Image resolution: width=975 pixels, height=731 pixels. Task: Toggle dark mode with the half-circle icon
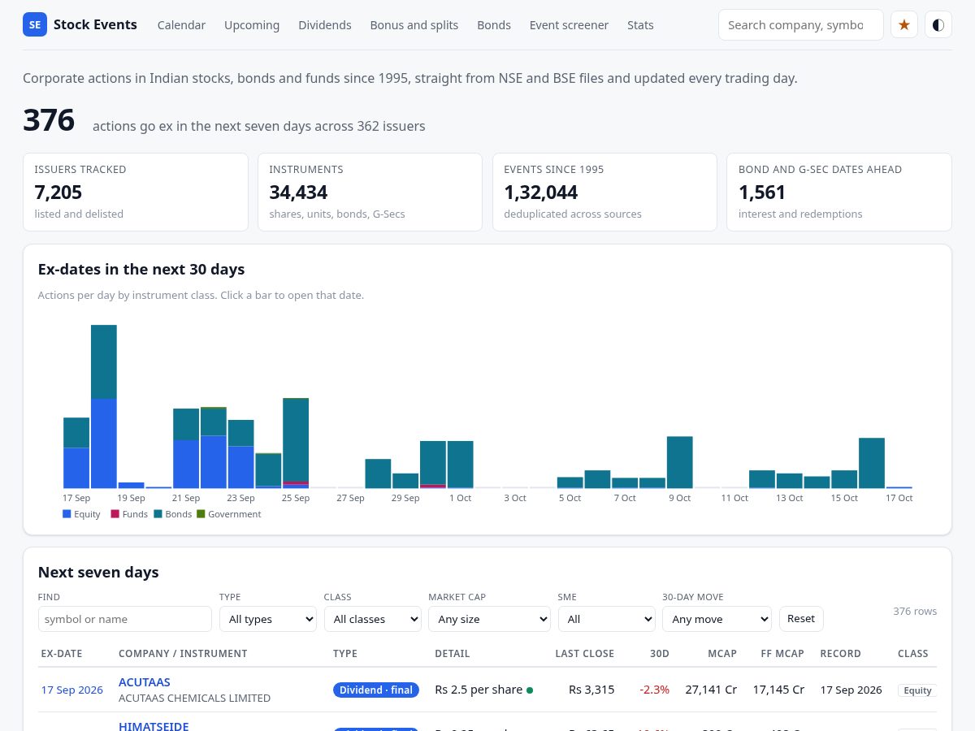(938, 25)
